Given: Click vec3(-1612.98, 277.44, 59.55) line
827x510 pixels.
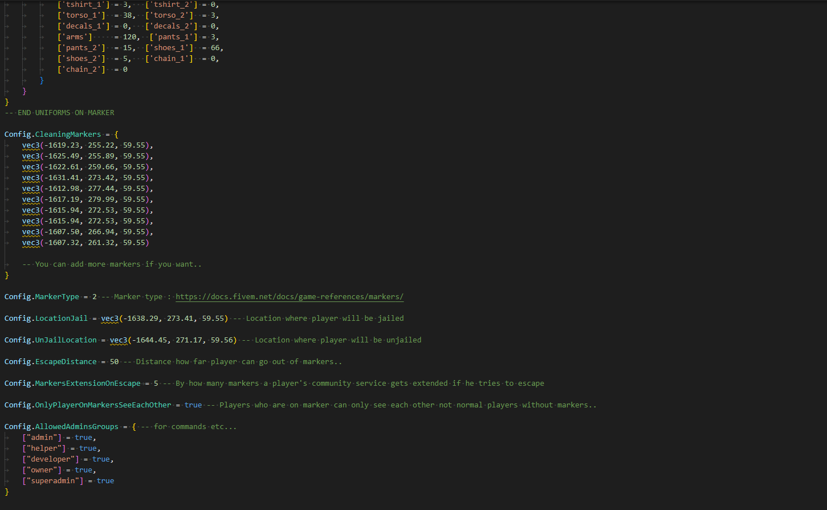Looking at the screenshot, I should point(88,189).
